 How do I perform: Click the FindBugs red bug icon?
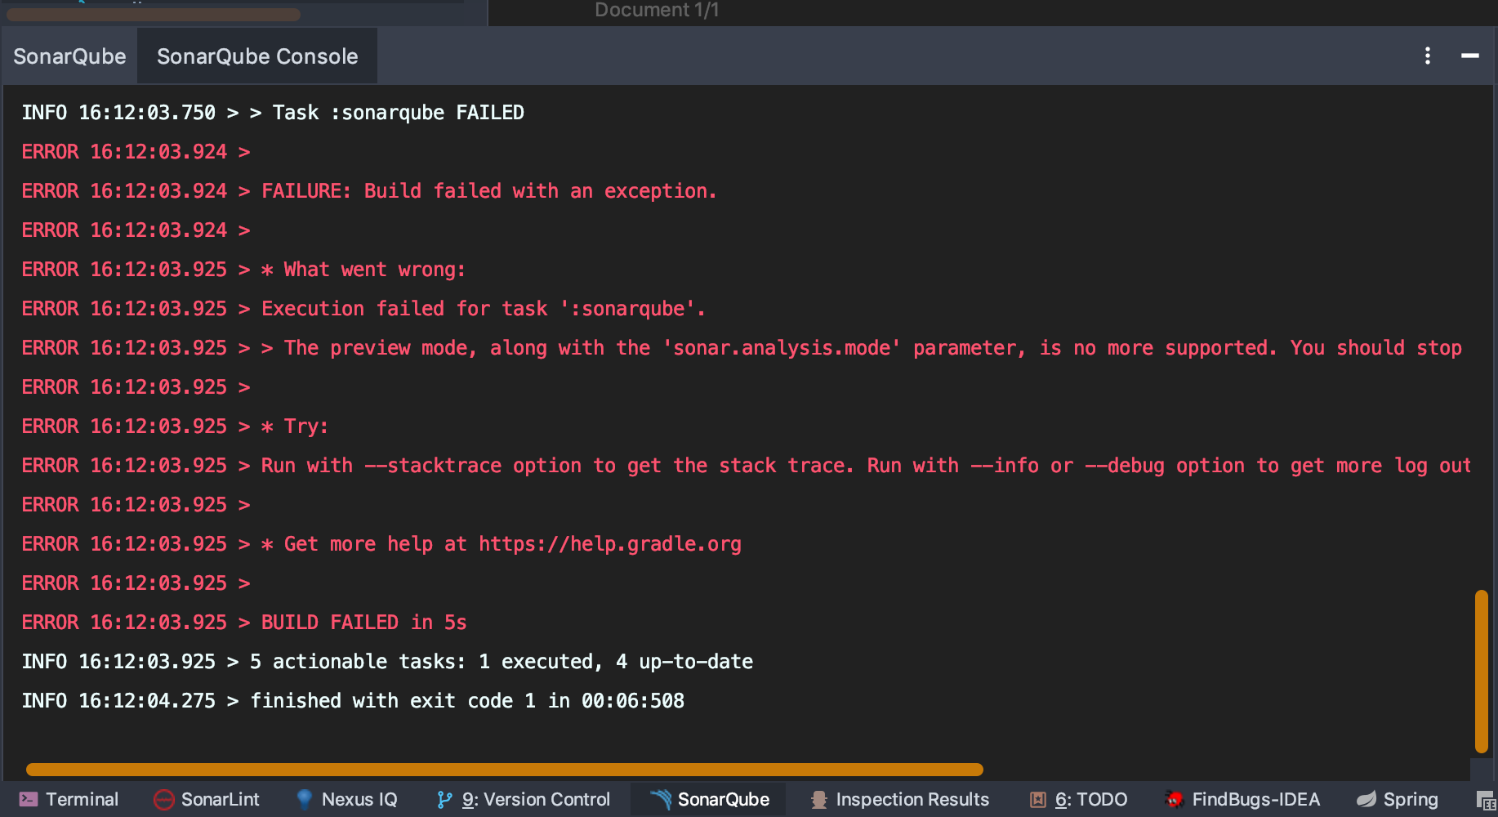[1175, 799]
